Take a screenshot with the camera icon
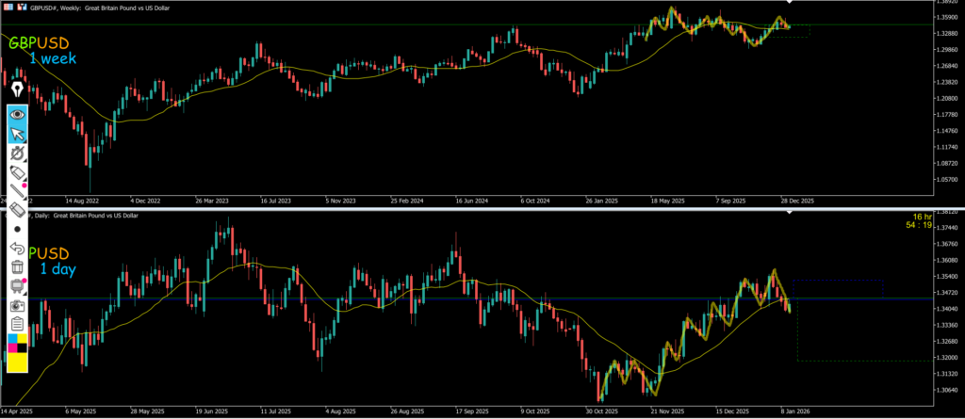The image size is (965, 419). (x=17, y=305)
